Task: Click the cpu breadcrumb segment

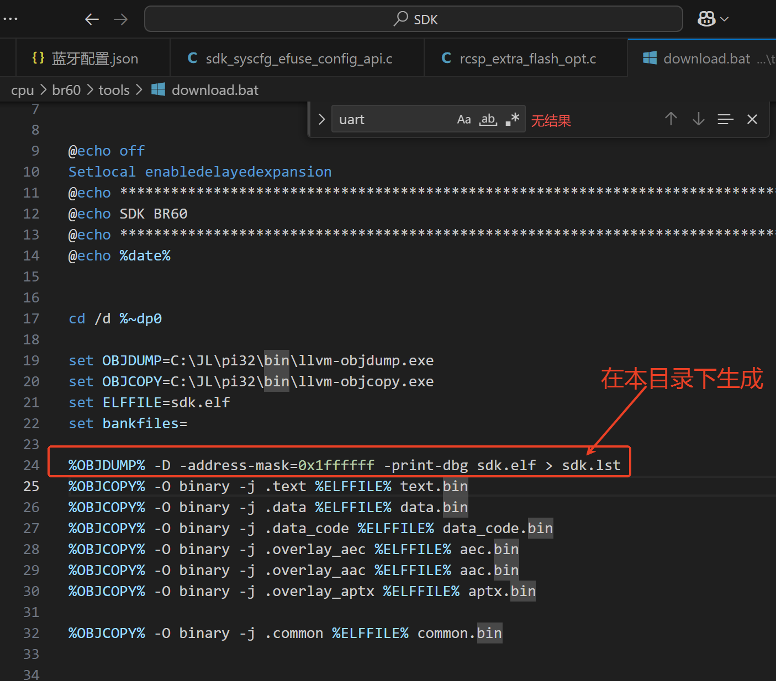Action: 23,90
